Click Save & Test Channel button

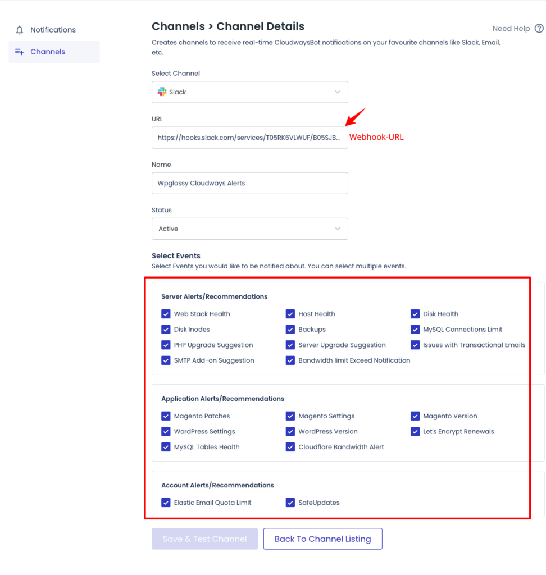[204, 539]
